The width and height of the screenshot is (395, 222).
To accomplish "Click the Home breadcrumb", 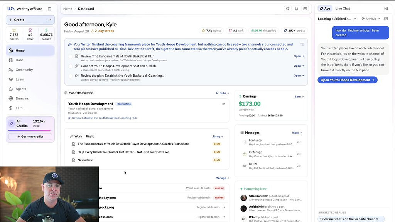I will pyautogui.click(x=68, y=8).
